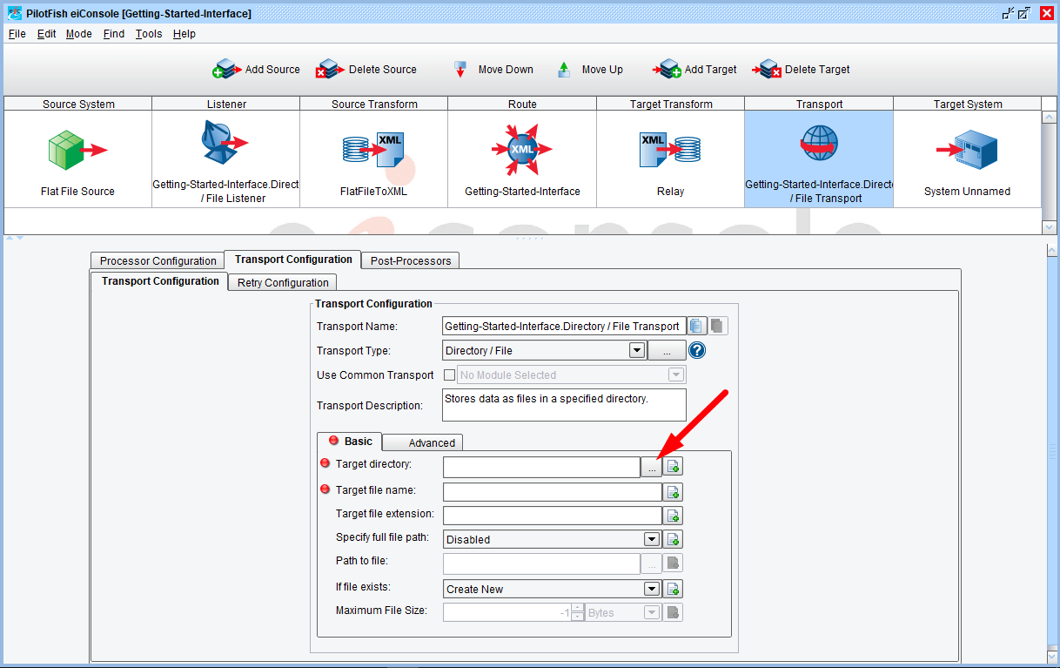The height and width of the screenshot is (668, 1060).
Task: Switch to the Advanced tab
Action: [x=423, y=442]
